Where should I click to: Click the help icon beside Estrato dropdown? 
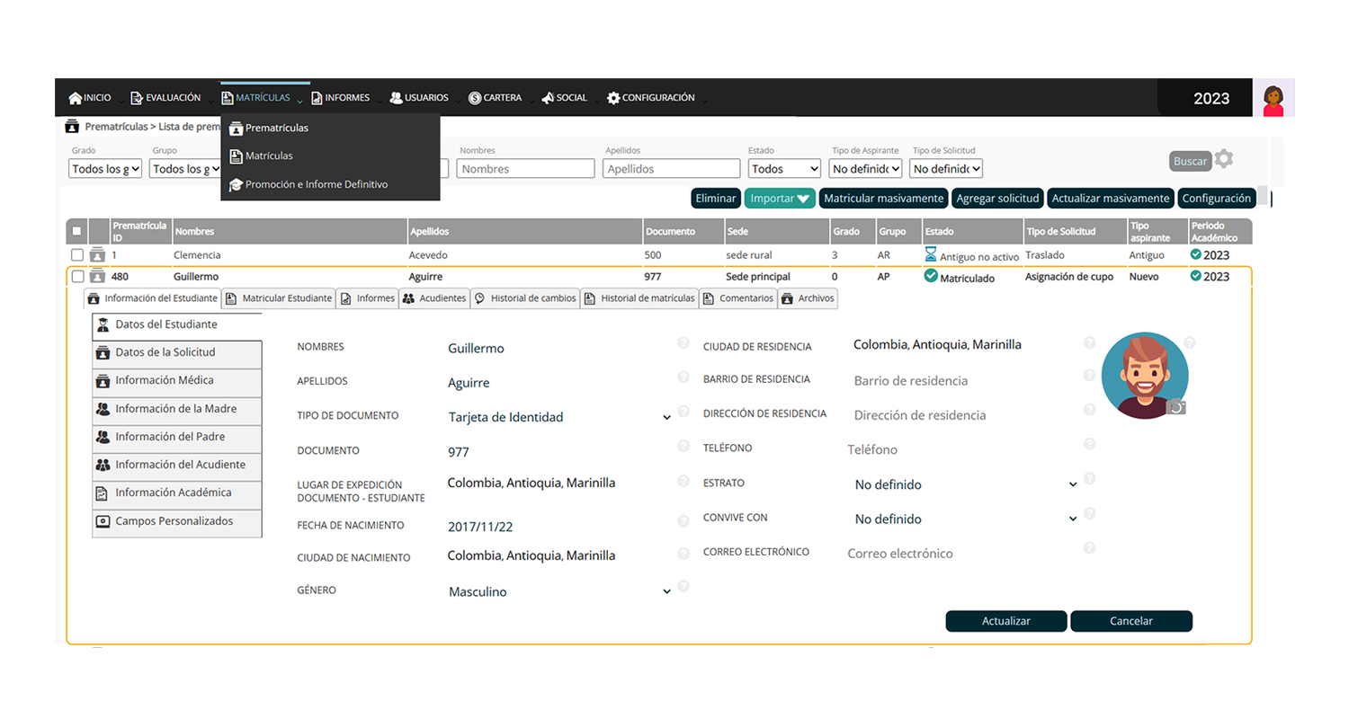[1089, 479]
